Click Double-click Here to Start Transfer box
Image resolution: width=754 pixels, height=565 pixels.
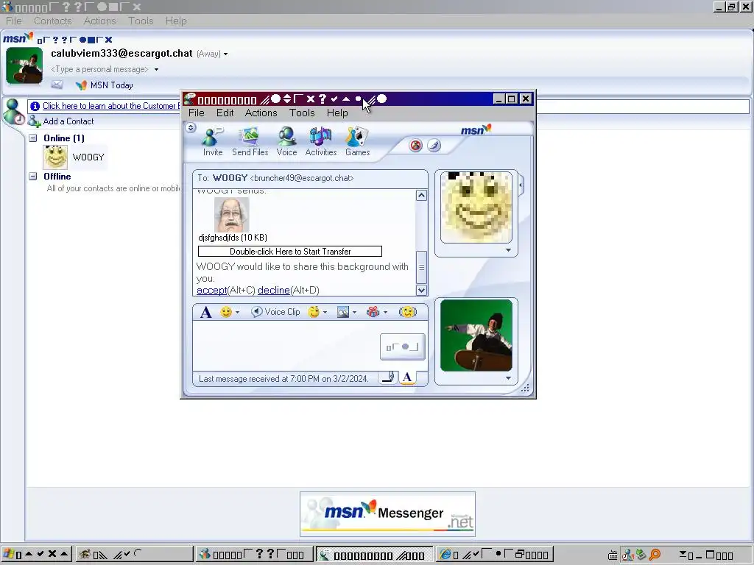pyautogui.click(x=290, y=252)
